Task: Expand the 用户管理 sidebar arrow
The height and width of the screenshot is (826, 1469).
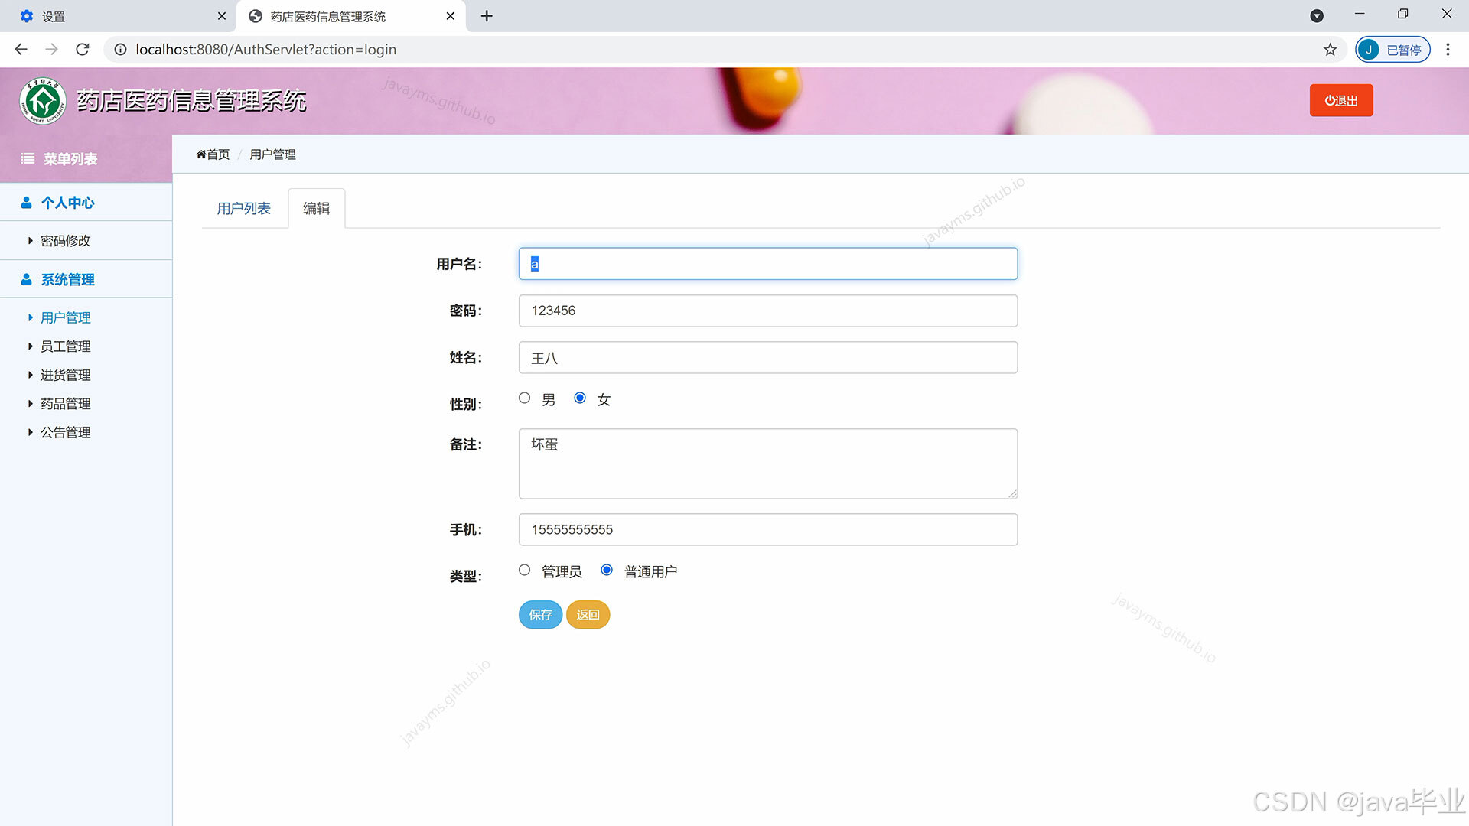Action: click(x=31, y=317)
